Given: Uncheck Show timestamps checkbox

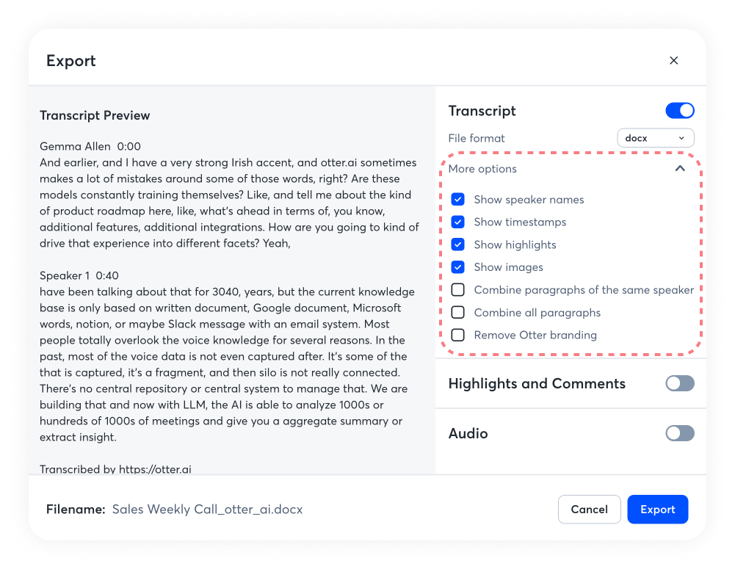Looking at the screenshot, I should click(x=458, y=222).
